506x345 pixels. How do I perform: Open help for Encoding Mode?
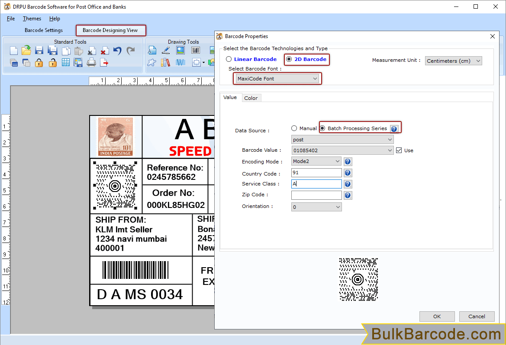[348, 162]
